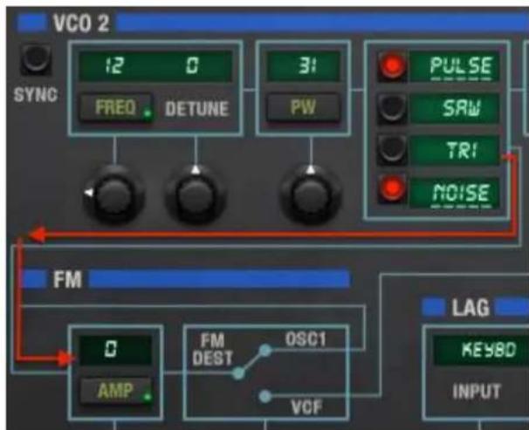The width and height of the screenshot is (529, 430).
Task: Click the frequency knob under FREQ
Action: pos(113,195)
